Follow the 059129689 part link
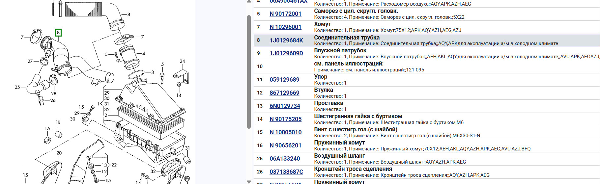 pos(284,80)
